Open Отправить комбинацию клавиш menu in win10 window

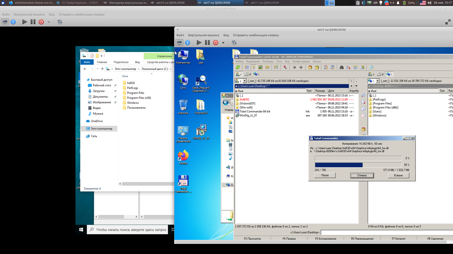tap(81, 15)
